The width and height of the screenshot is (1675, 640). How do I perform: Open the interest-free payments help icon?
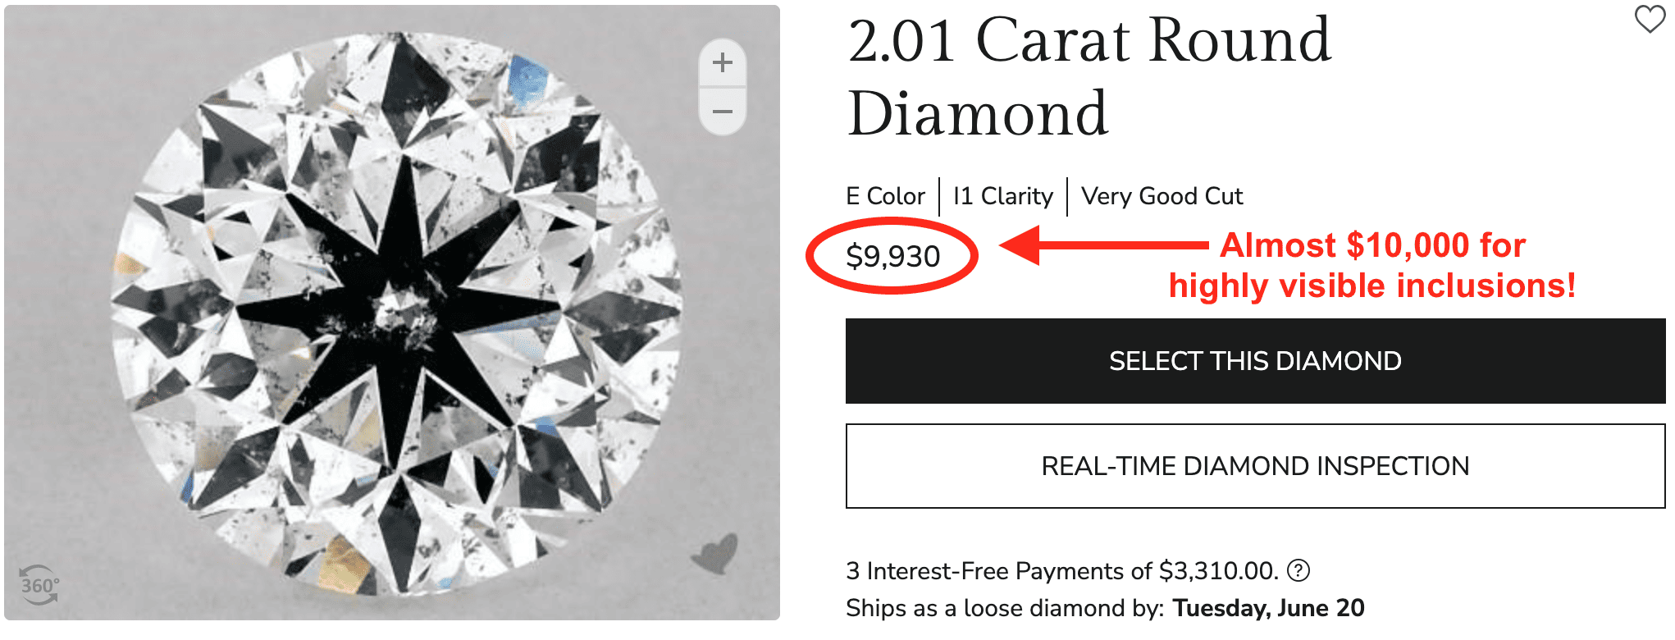(x=1298, y=570)
